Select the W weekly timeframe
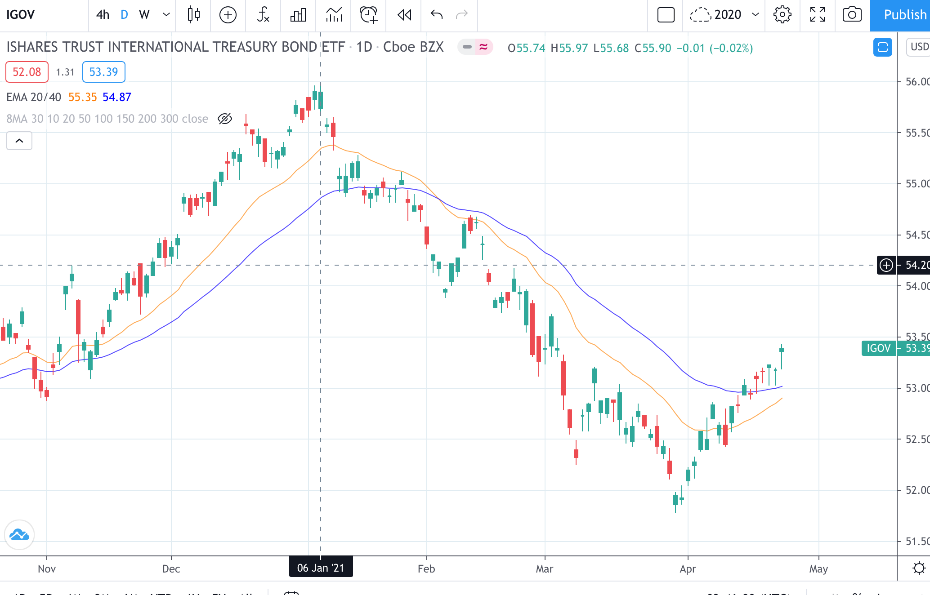The image size is (930, 595). tap(144, 15)
